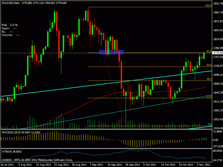Select the MACD scale value -57.5149
The height and width of the screenshot is (167, 223).
(218, 146)
